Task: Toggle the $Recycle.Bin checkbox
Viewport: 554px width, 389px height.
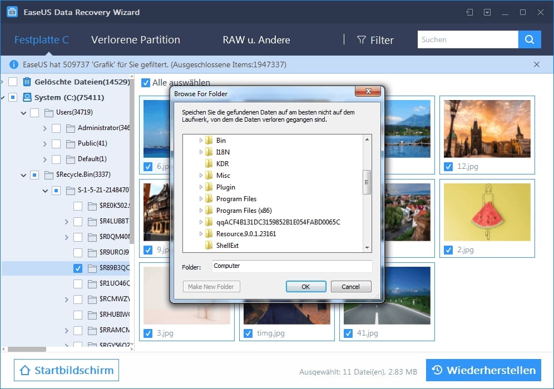Action: (34, 174)
